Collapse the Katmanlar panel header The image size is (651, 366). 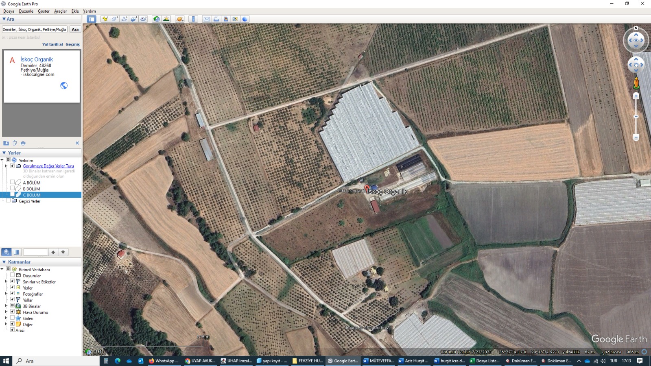[4, 262]
